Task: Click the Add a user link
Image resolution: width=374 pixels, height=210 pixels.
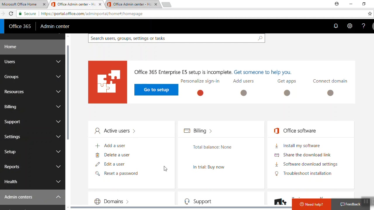Action: (115, 146)
